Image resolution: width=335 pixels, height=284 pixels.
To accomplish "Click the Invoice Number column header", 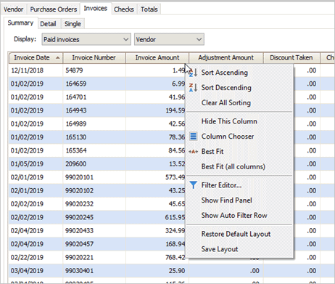I will coord(94,58).
